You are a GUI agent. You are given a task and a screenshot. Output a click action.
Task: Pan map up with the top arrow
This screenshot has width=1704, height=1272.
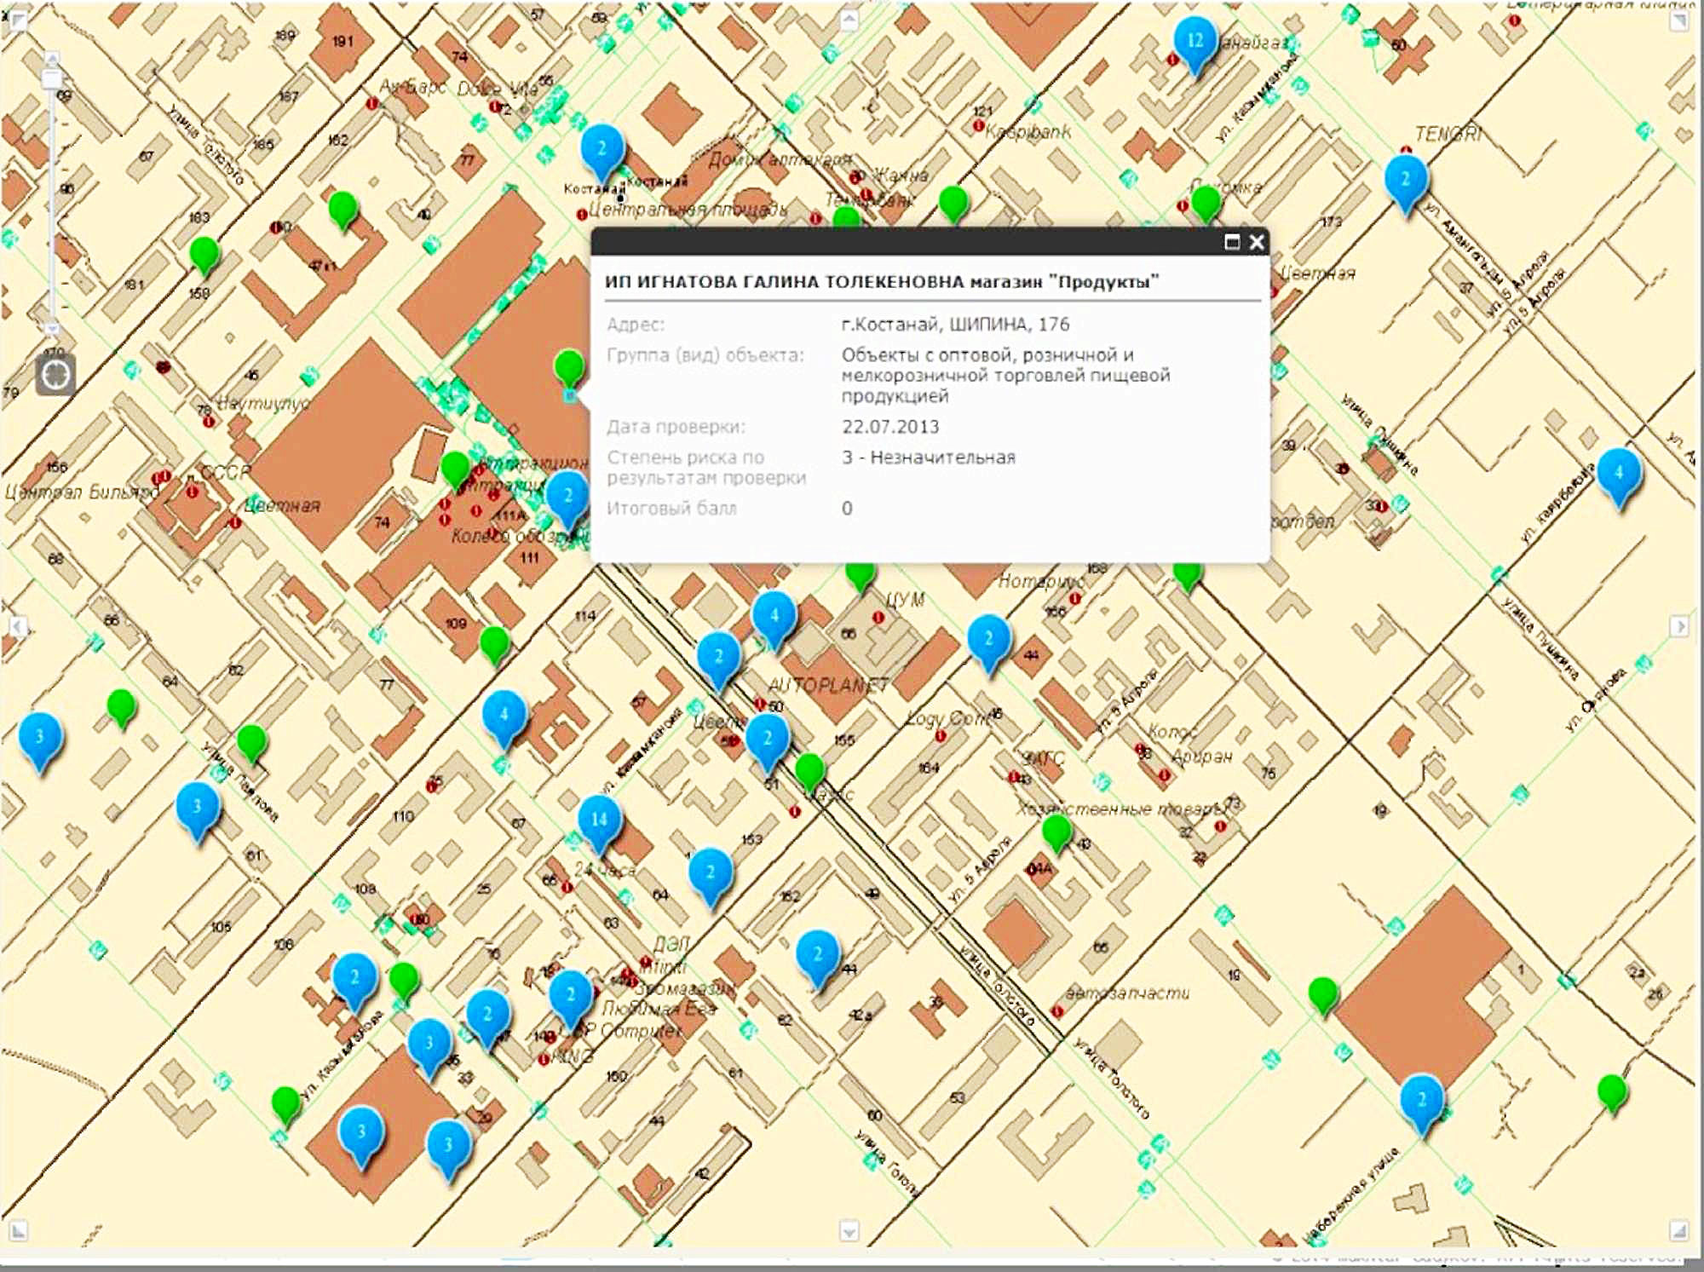click(x=849, y=19)
